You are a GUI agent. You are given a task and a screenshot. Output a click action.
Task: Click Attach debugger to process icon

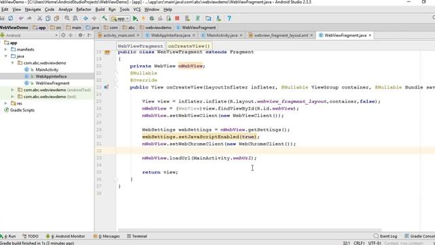(169, 18)
